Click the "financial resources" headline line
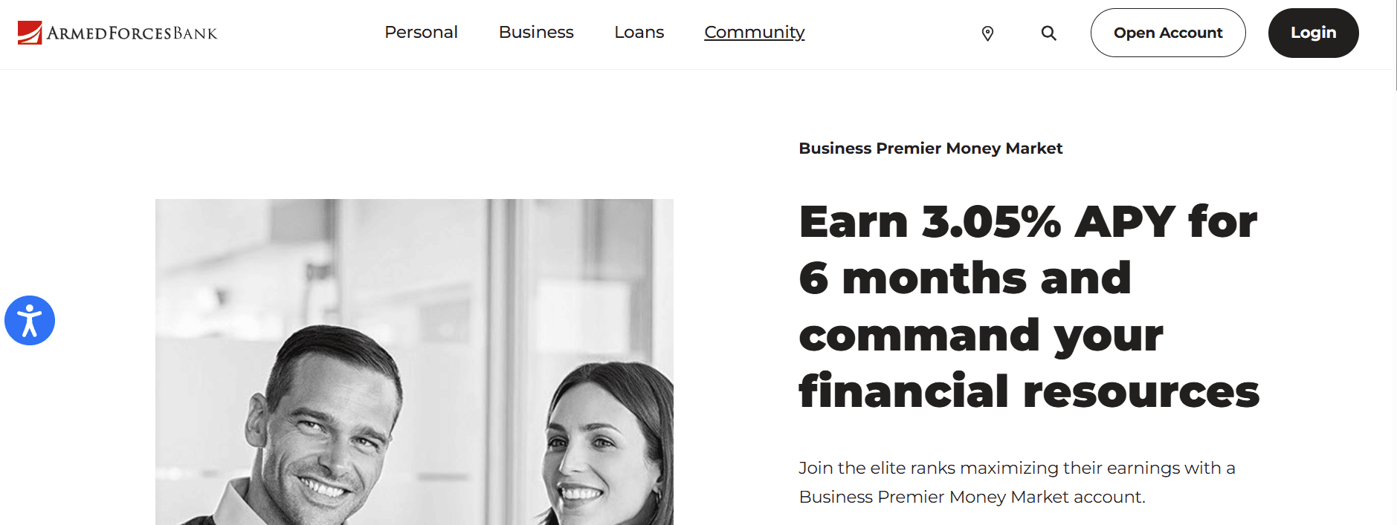Screen dimensions: 1397x525 (x=1028, y=391)
